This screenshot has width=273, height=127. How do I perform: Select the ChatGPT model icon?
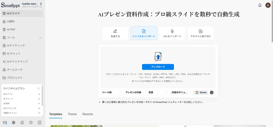point(212,93)
